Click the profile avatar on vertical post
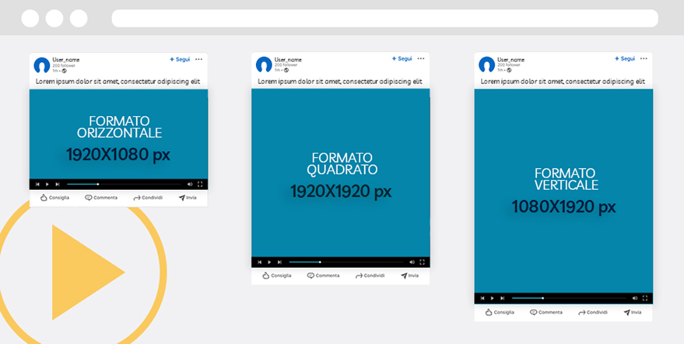The image size is (684, 344). 487,65
